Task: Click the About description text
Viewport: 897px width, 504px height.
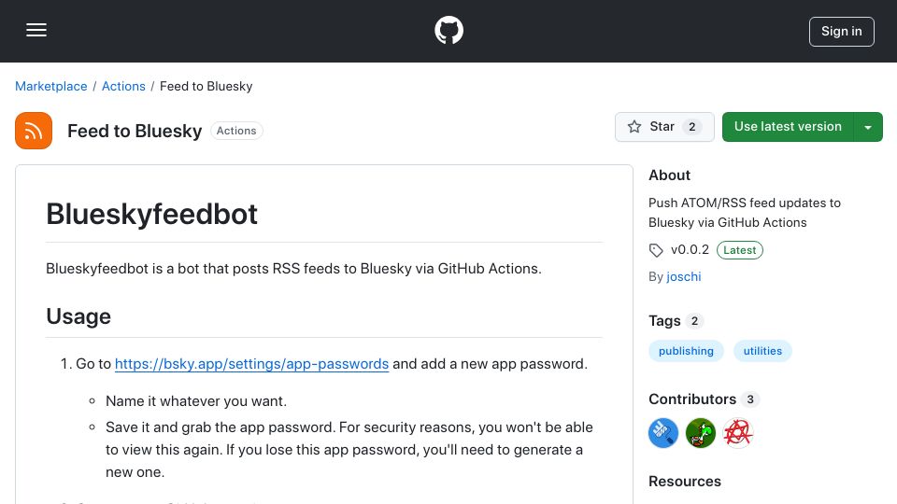Action: click(745, 213)
